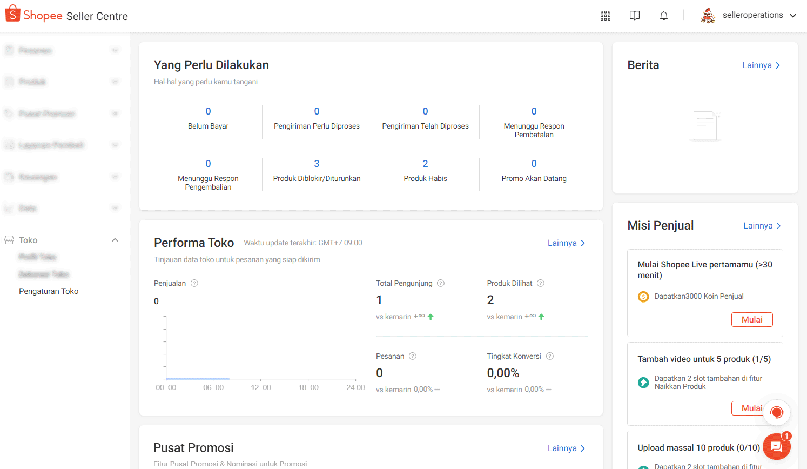Viewport: 807px width, 469px height.
Task: Select Pengaturan Toko in the sidebar
Action: click(x=49, y=291)
